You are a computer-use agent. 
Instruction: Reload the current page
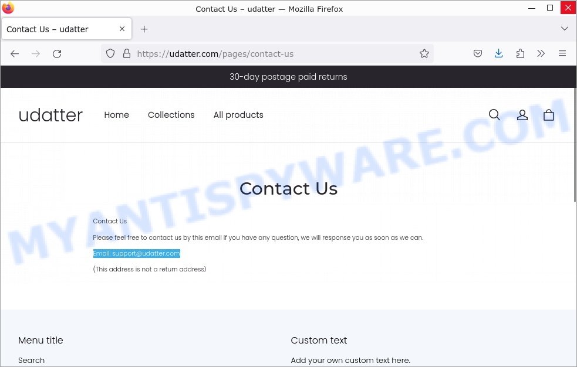coord(57,54)
